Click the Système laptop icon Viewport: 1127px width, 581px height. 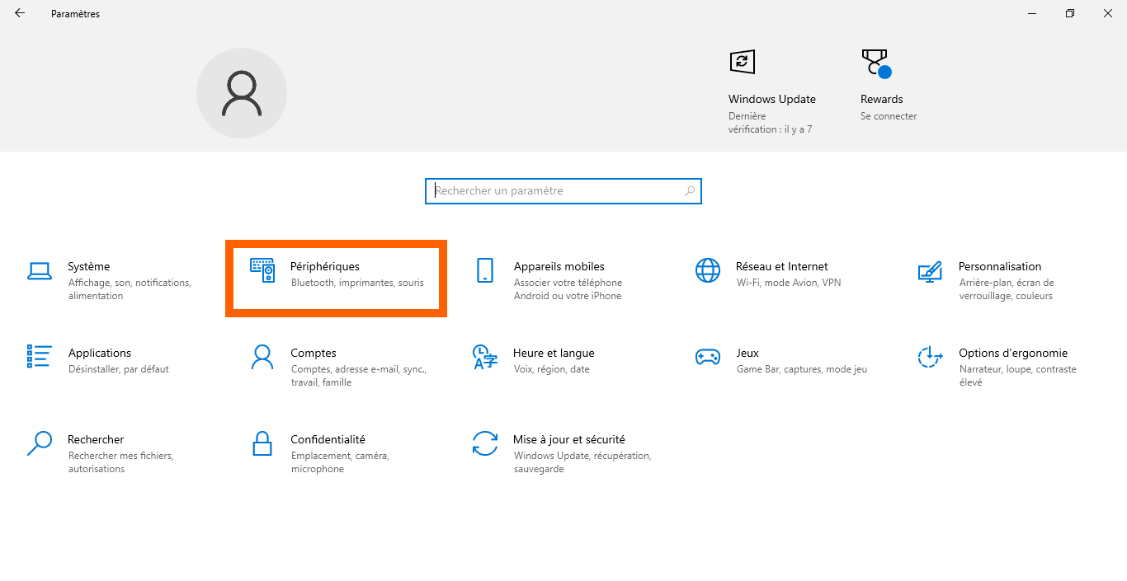(40, 270)
